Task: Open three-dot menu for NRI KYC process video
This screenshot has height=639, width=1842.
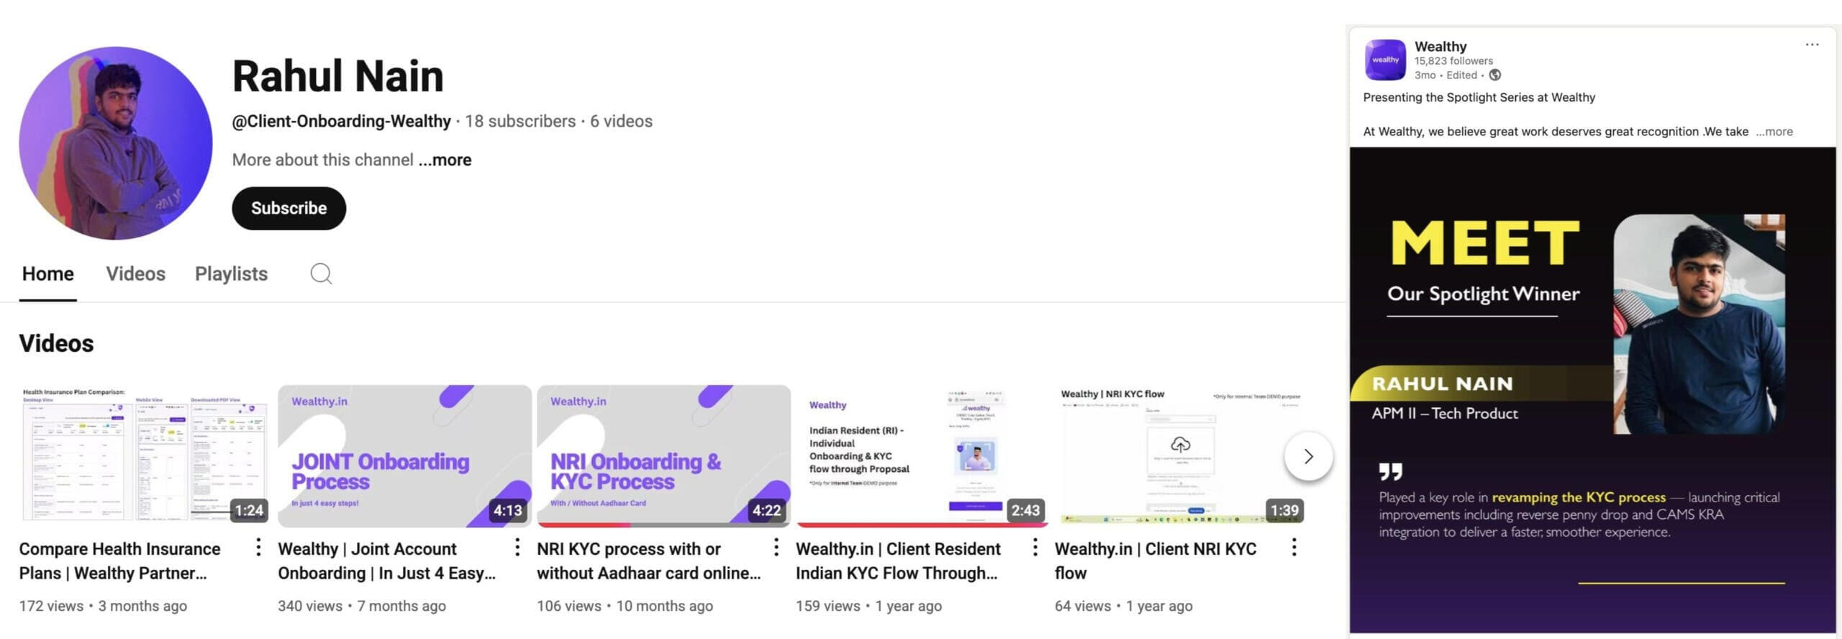Action: tap(776, 548)
